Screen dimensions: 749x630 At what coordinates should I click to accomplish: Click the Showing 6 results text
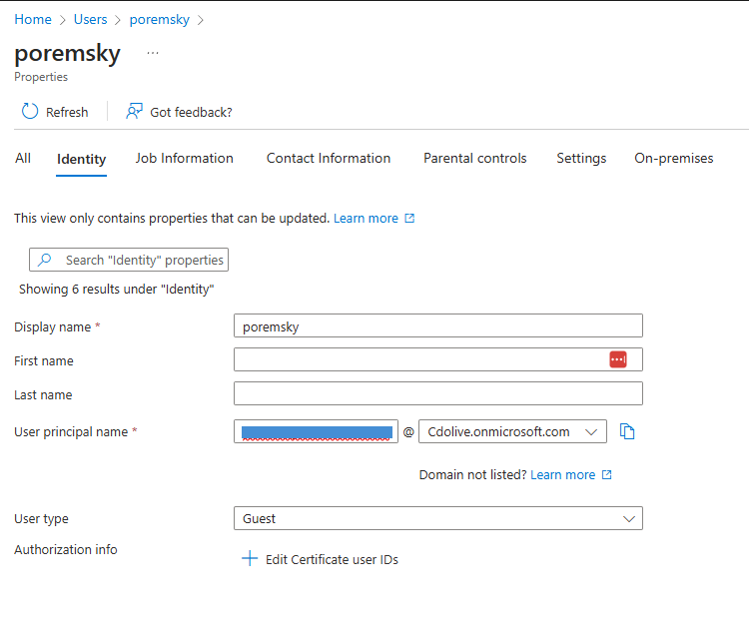click(117, 289)
